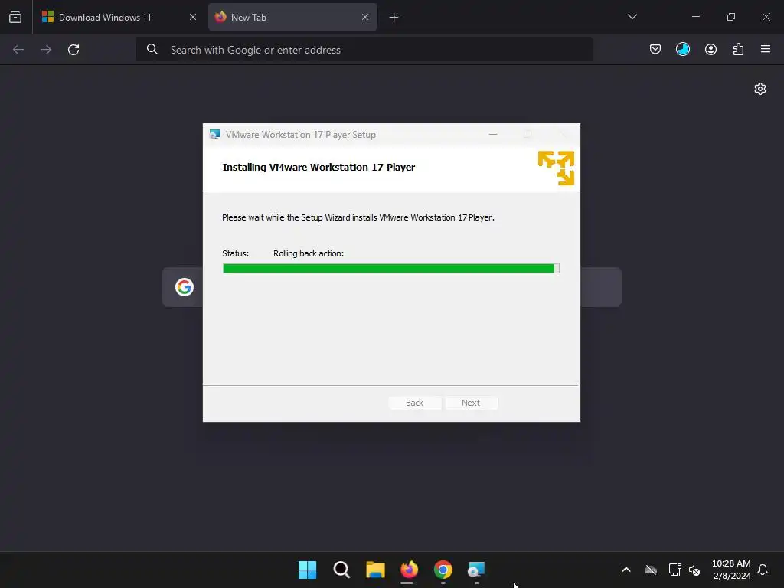Click the VMware Workstation 17 Player Setup title bar icon
Screen dimensions: 784x588
click(x=215, y=135)
